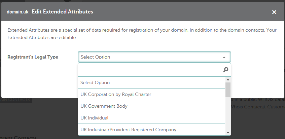Click the scrollbar track below the thumb

[x=228, y=113]
